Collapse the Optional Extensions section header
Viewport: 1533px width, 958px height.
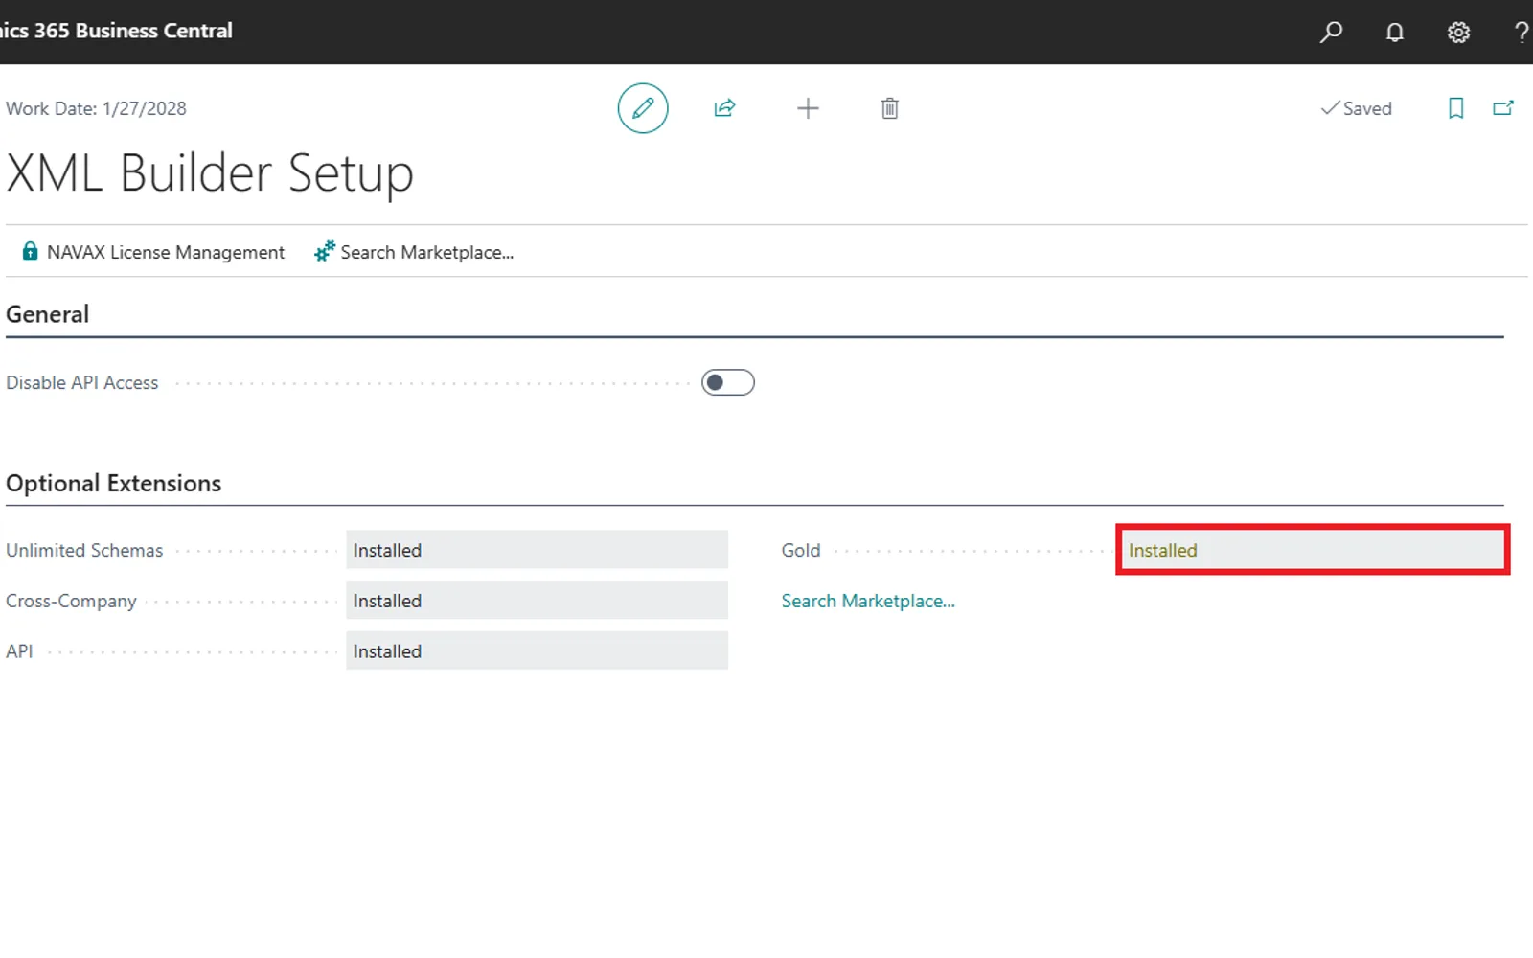(113, 483)
